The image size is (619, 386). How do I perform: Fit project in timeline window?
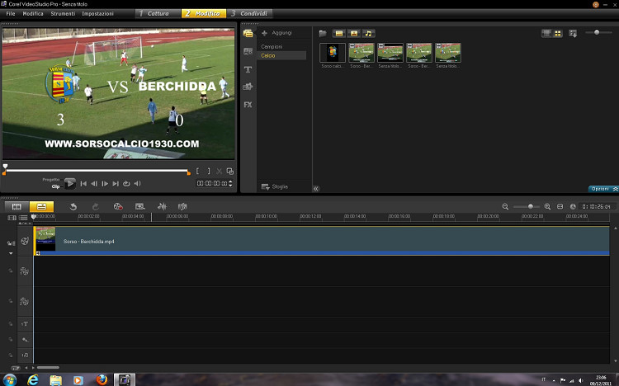click(560, 206)
